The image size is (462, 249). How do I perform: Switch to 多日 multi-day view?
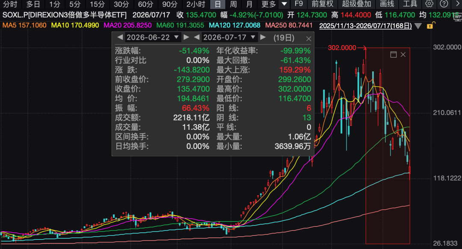[33, 4]
